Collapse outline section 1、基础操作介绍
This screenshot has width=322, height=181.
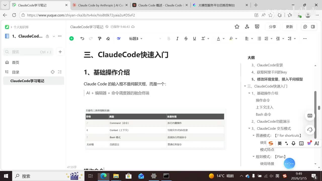(249, 93)
